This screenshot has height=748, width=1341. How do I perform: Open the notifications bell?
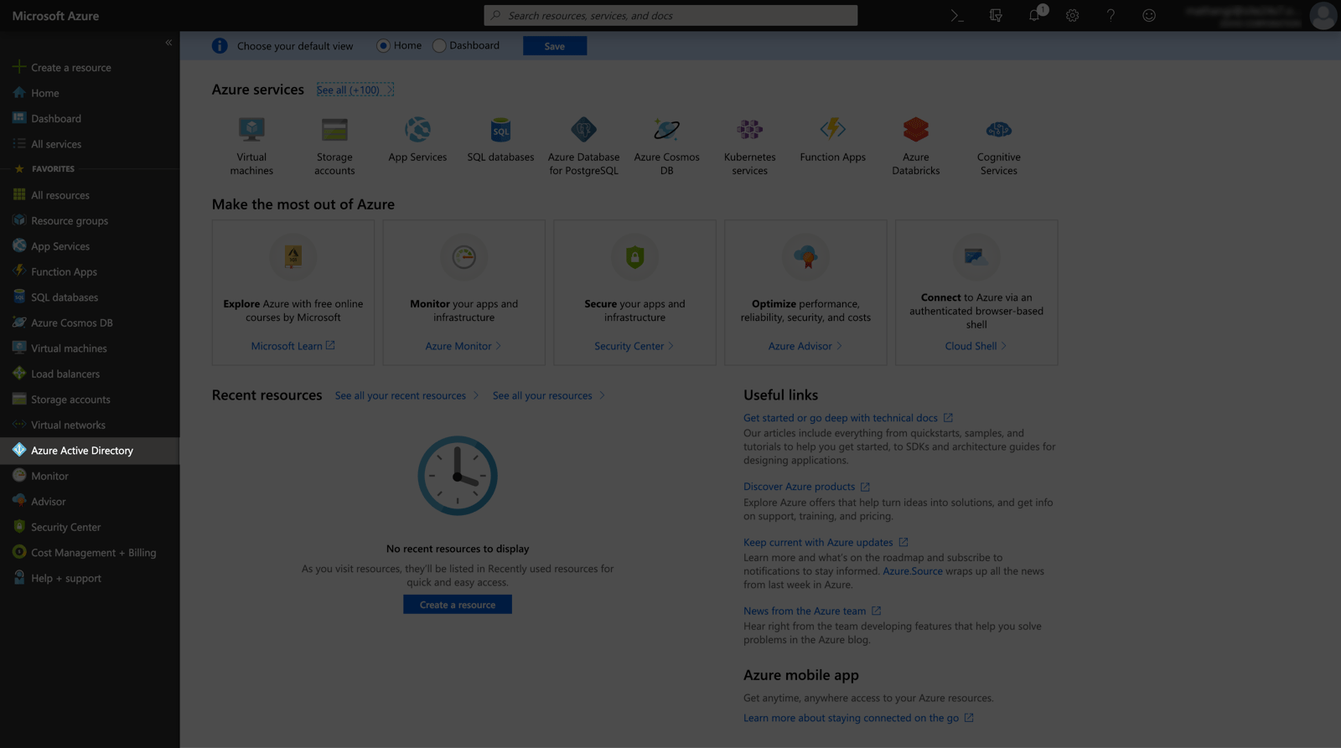click(1035, 15)
